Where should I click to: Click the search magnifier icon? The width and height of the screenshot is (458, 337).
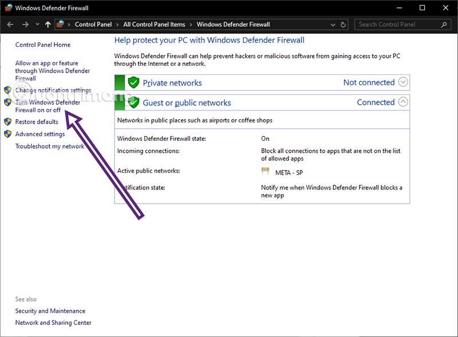pos(444,25)
